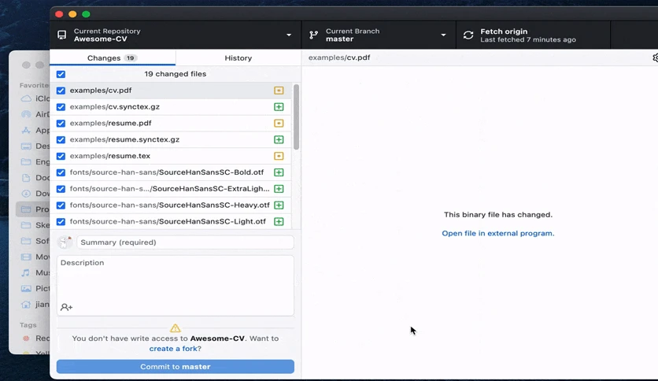Image resolution: width=658 pixels, height=381 pixels.
Task: Open the Current Branch dropdown arrow
Action: 443,35
